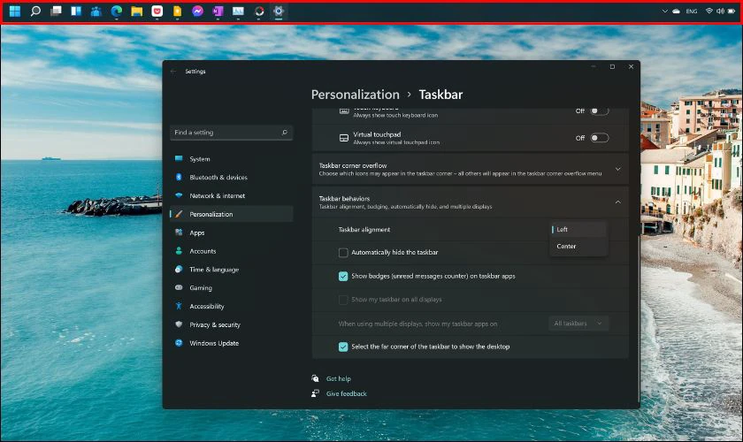Image resolution: width=743 pixels, height=442 pixels.
Task: Click the search magnifier in Find a setting
Action: [x=284, y=133]
